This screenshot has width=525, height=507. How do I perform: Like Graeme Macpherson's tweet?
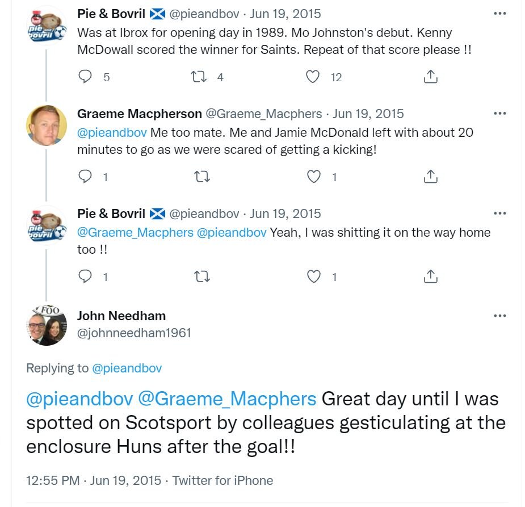(x=314, y=177)
